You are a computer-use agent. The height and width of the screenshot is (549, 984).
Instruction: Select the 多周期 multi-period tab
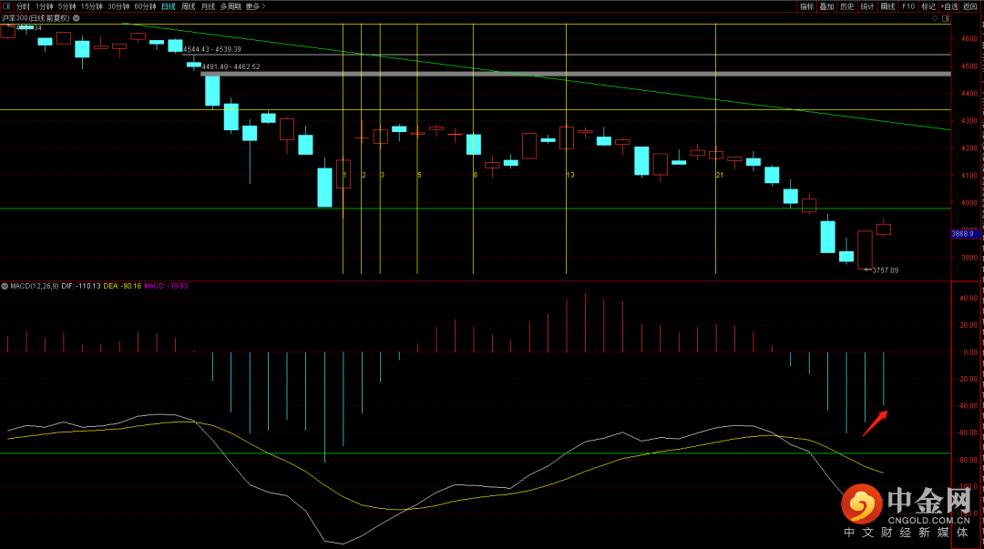231,6
